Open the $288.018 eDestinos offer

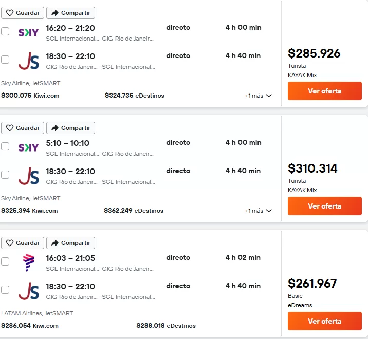[x=165, y=326]
